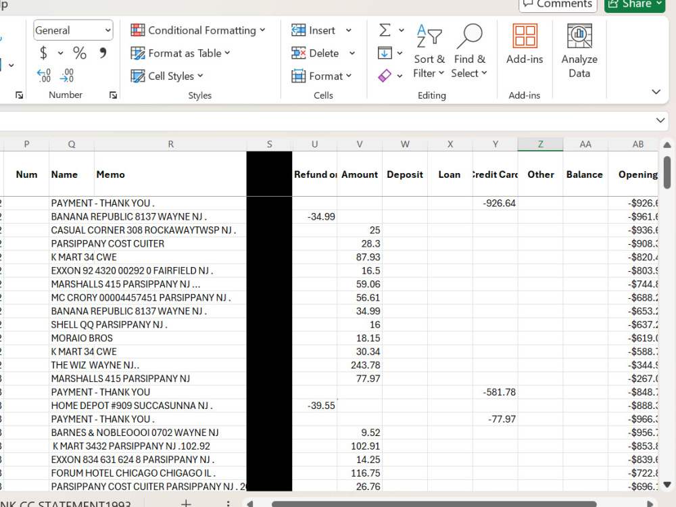Click the Delete cells icon
Viewport: 676px width, 507px height.
(298, 53)
